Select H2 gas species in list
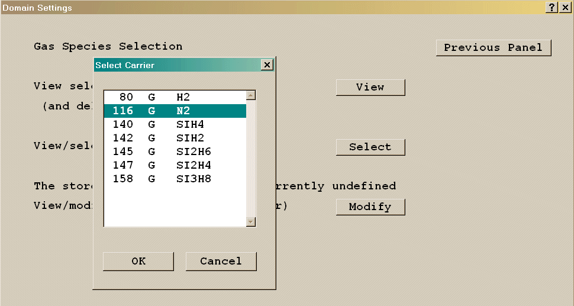 pos(175,97)
